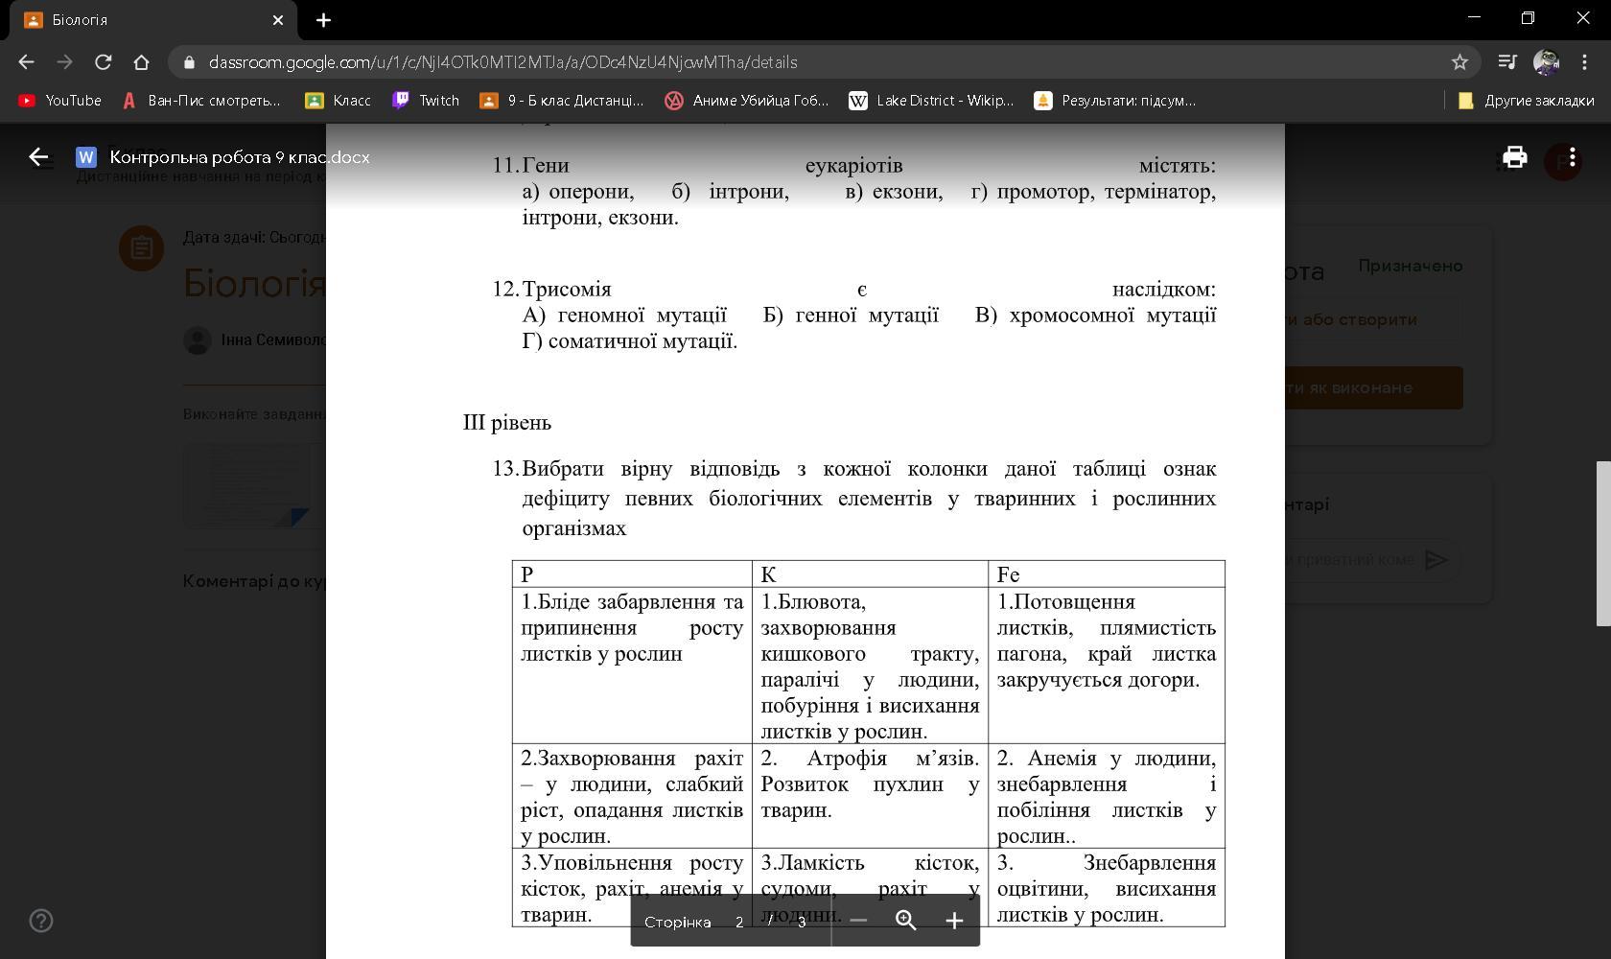
Task: Open the Ван-Пис смотреть bookmark
Action: click(x=201, y=101)
